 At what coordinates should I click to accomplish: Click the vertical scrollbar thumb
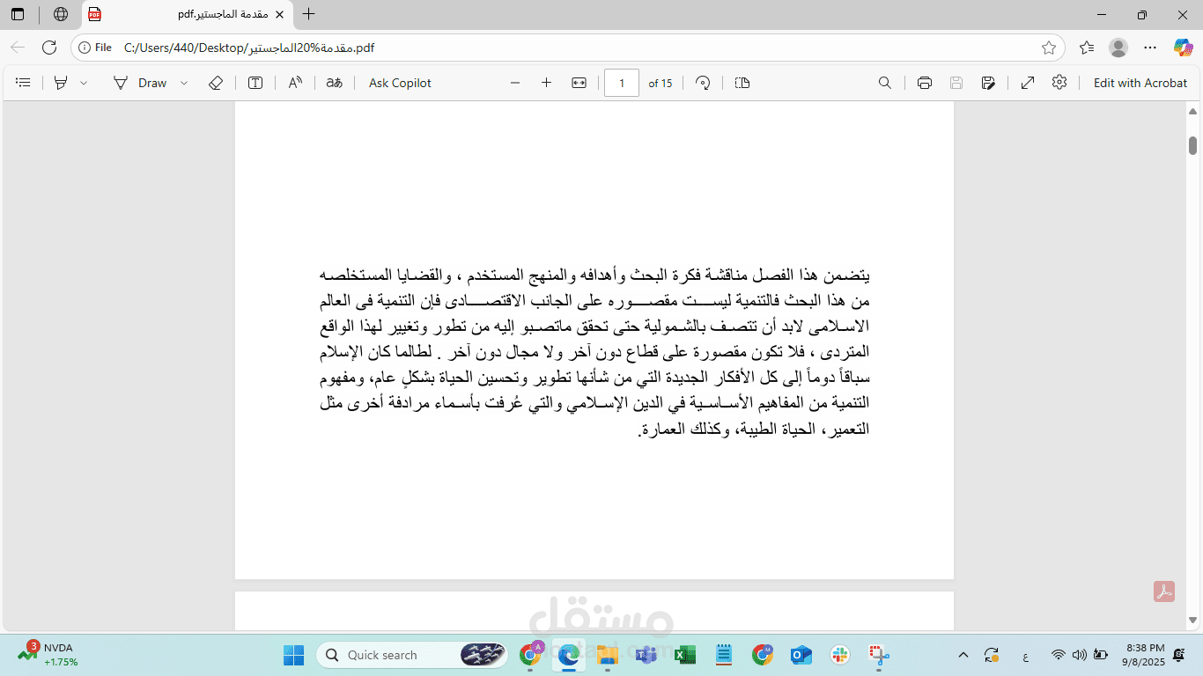pos(1193,145)
